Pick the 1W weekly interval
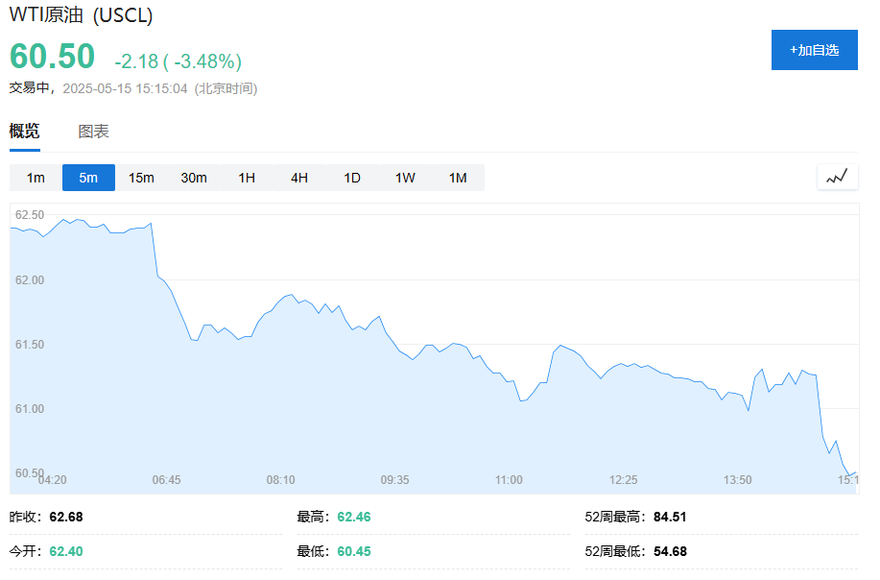Screen dimensions: 880x580 (405, 178)
